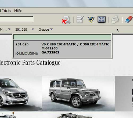Toggle the fullscreen view icon

point(102,19)
